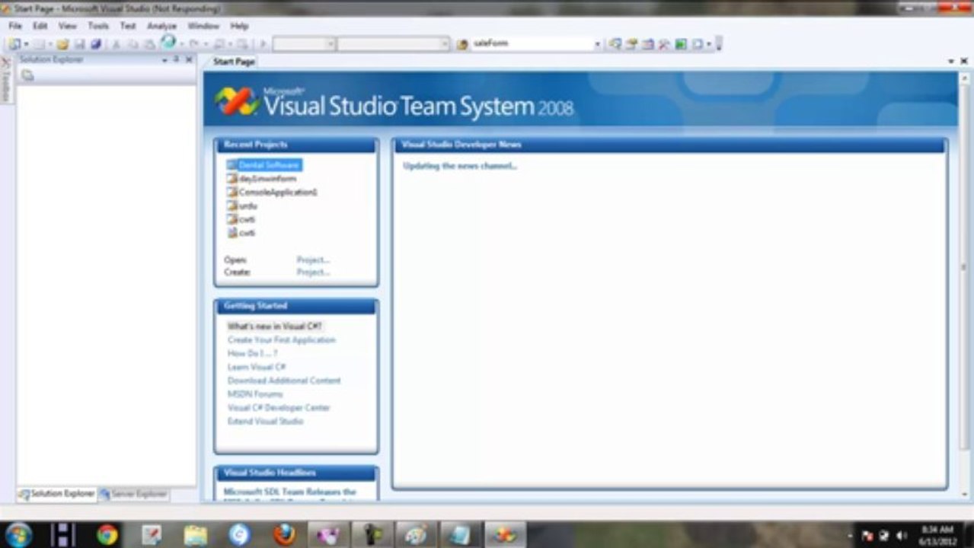Expand the Toolbox side tab
Screen dimensions: 974x548
(5, 81)
